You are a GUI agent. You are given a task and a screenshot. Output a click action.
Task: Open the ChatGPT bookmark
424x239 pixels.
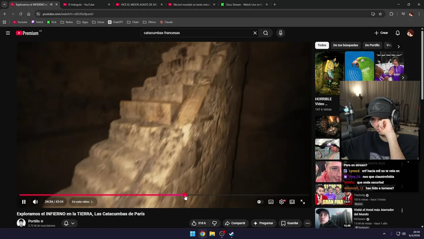[115, 22]
